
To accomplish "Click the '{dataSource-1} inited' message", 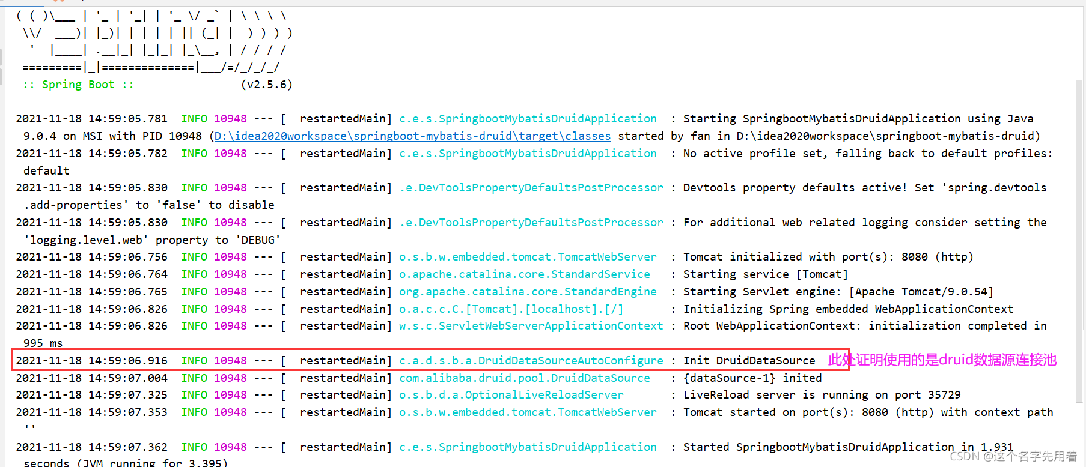I will [752, 378].
